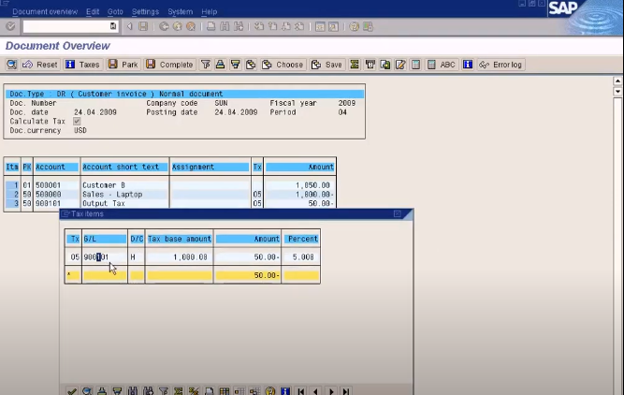The width and height of the screenshot is (624, 395).
Task: Go to last page in Tax items toolbar
Action: [346, 391]
